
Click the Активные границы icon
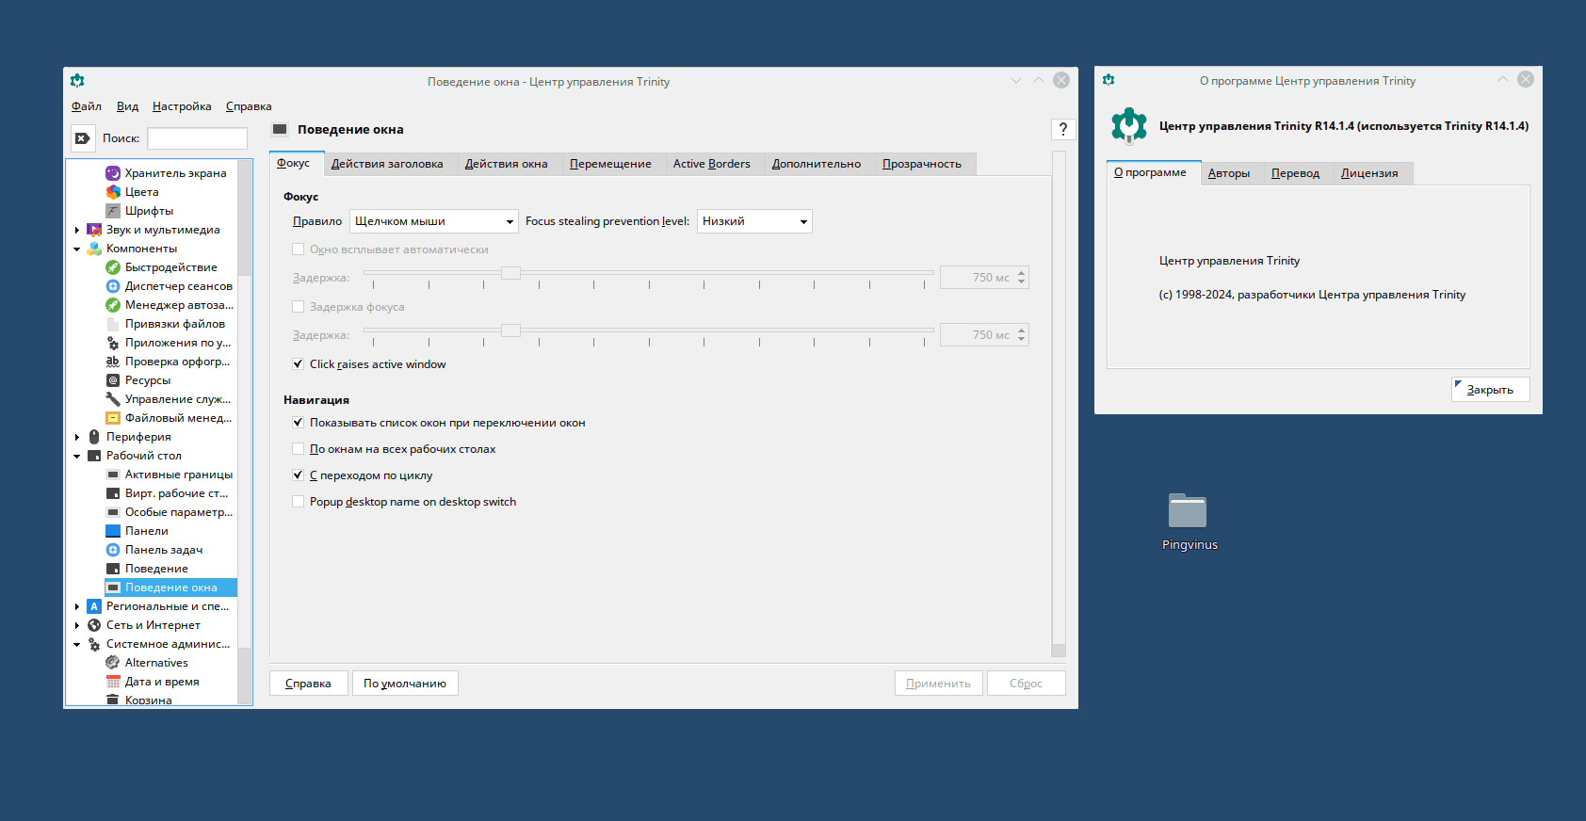coord(113,475)
